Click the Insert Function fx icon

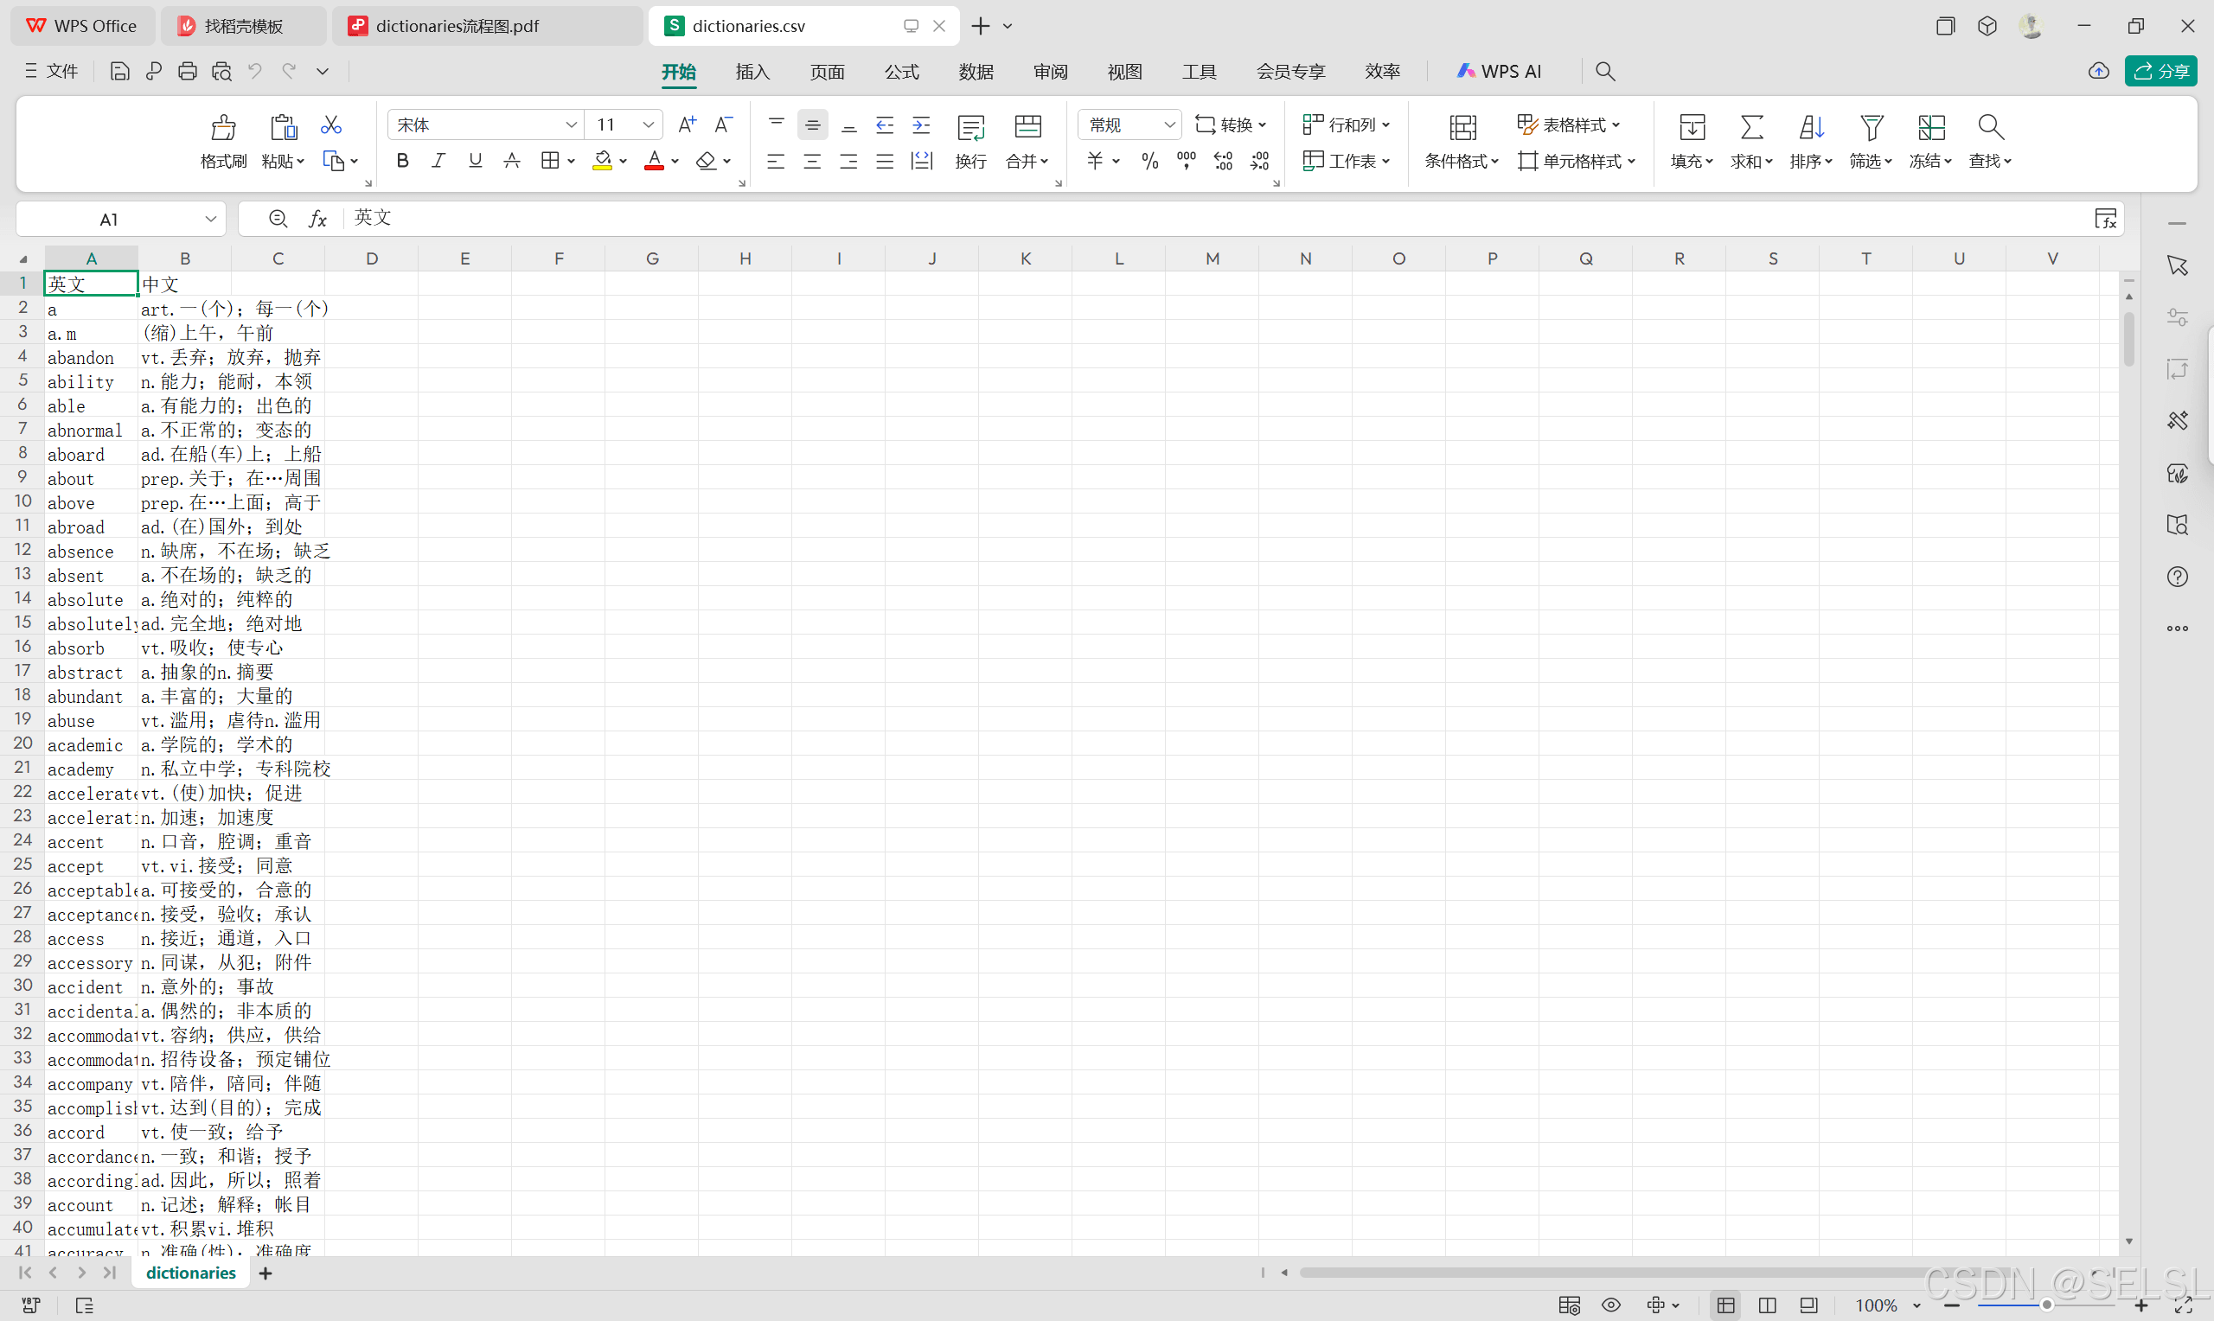point(317,219)
